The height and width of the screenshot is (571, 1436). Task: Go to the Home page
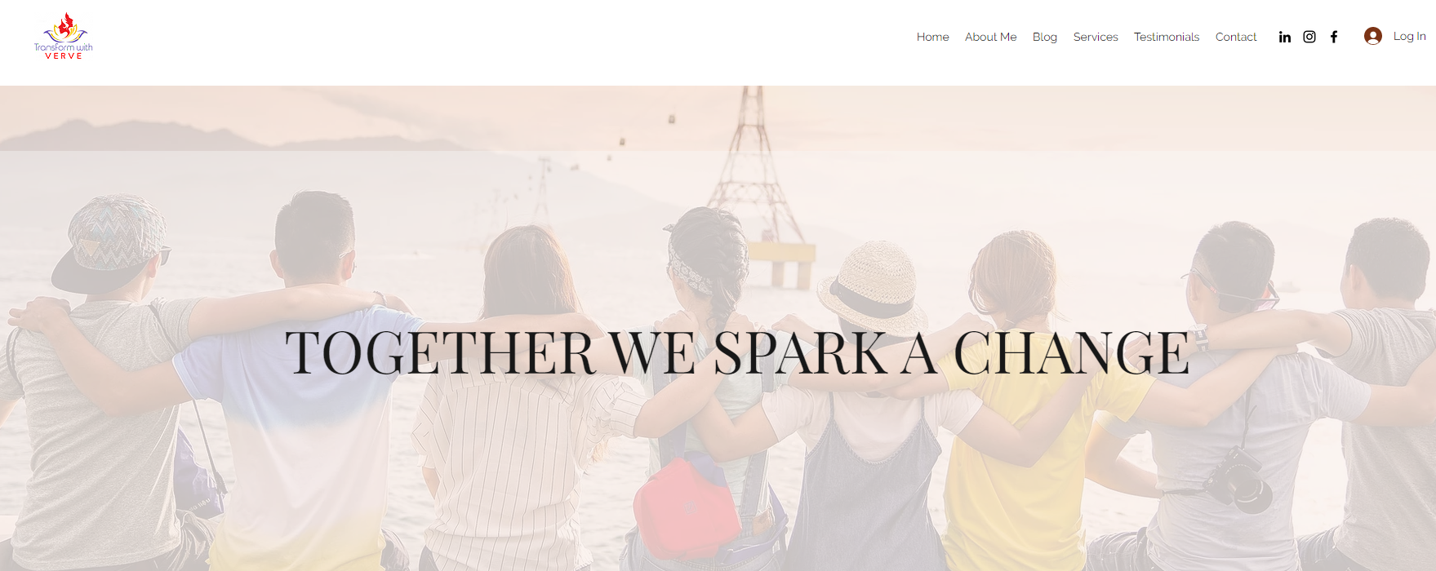pyautogui.click(x=932, y=37)
